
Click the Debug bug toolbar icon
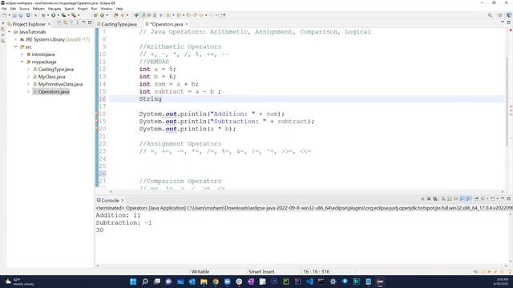[x=43, y=15]
